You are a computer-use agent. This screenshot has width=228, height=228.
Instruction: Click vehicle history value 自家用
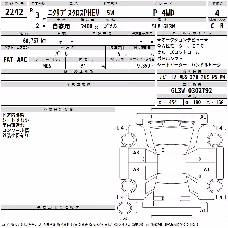coord(61,26)
